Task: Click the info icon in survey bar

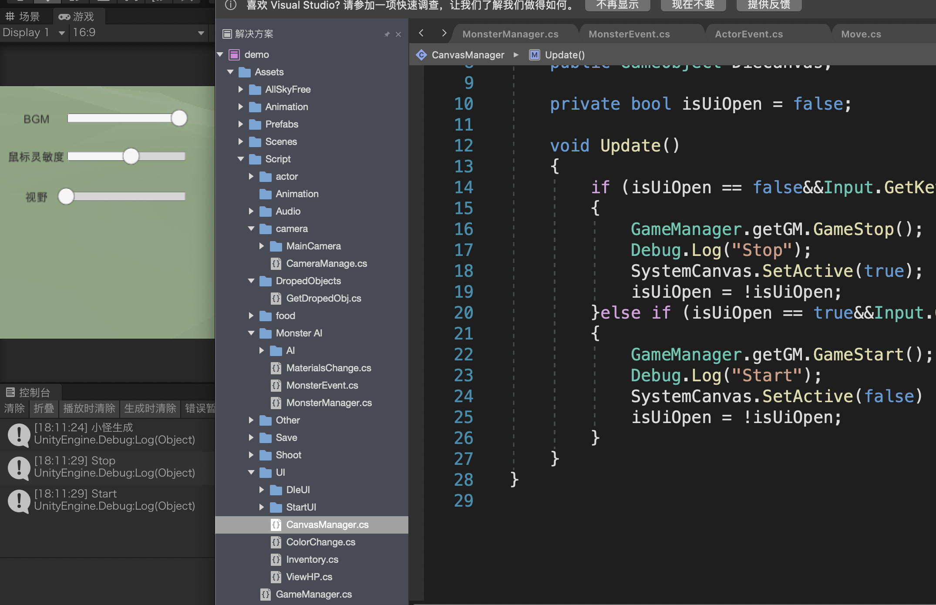Action: (x=231, y=5)
